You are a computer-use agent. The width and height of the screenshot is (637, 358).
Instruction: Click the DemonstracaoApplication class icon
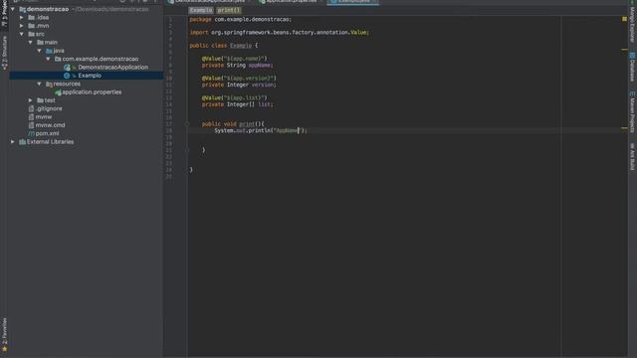coord(67,67)
